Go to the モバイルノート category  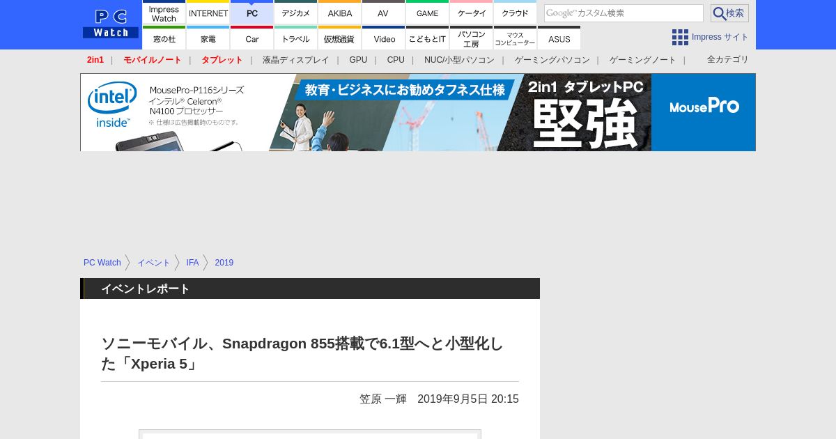click(153, 60)
